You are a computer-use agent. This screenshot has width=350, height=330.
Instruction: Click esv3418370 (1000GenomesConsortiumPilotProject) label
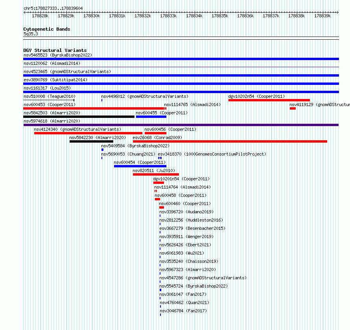click(212, 154)
